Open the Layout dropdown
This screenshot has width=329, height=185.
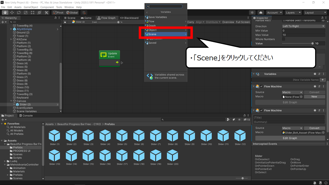[x=315, y=12]
